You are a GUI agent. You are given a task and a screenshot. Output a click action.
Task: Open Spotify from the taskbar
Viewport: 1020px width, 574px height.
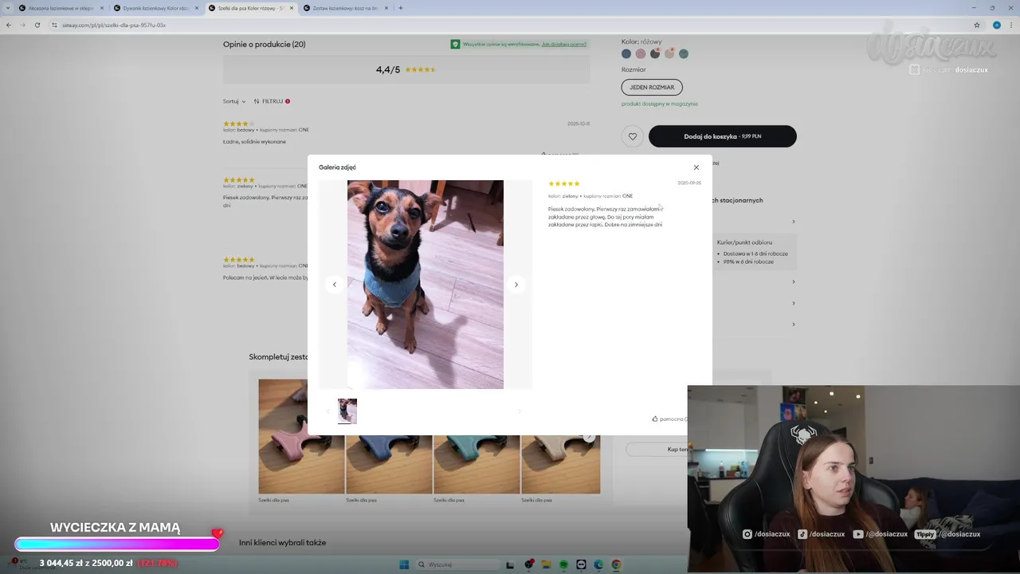coord(563,564)
